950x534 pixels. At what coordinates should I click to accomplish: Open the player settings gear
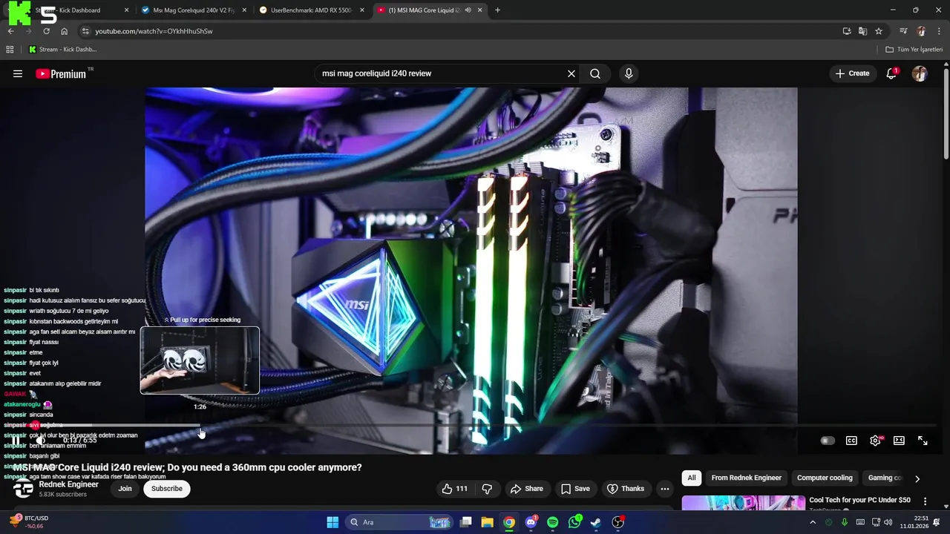tap(875, 441)
